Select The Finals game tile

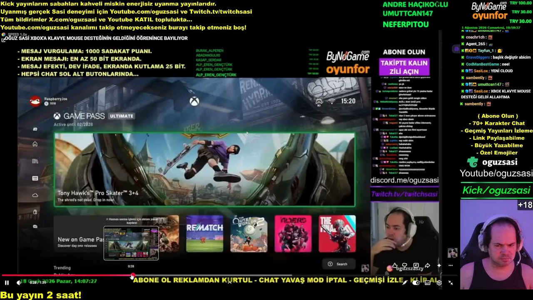click(x=337, y=234)
